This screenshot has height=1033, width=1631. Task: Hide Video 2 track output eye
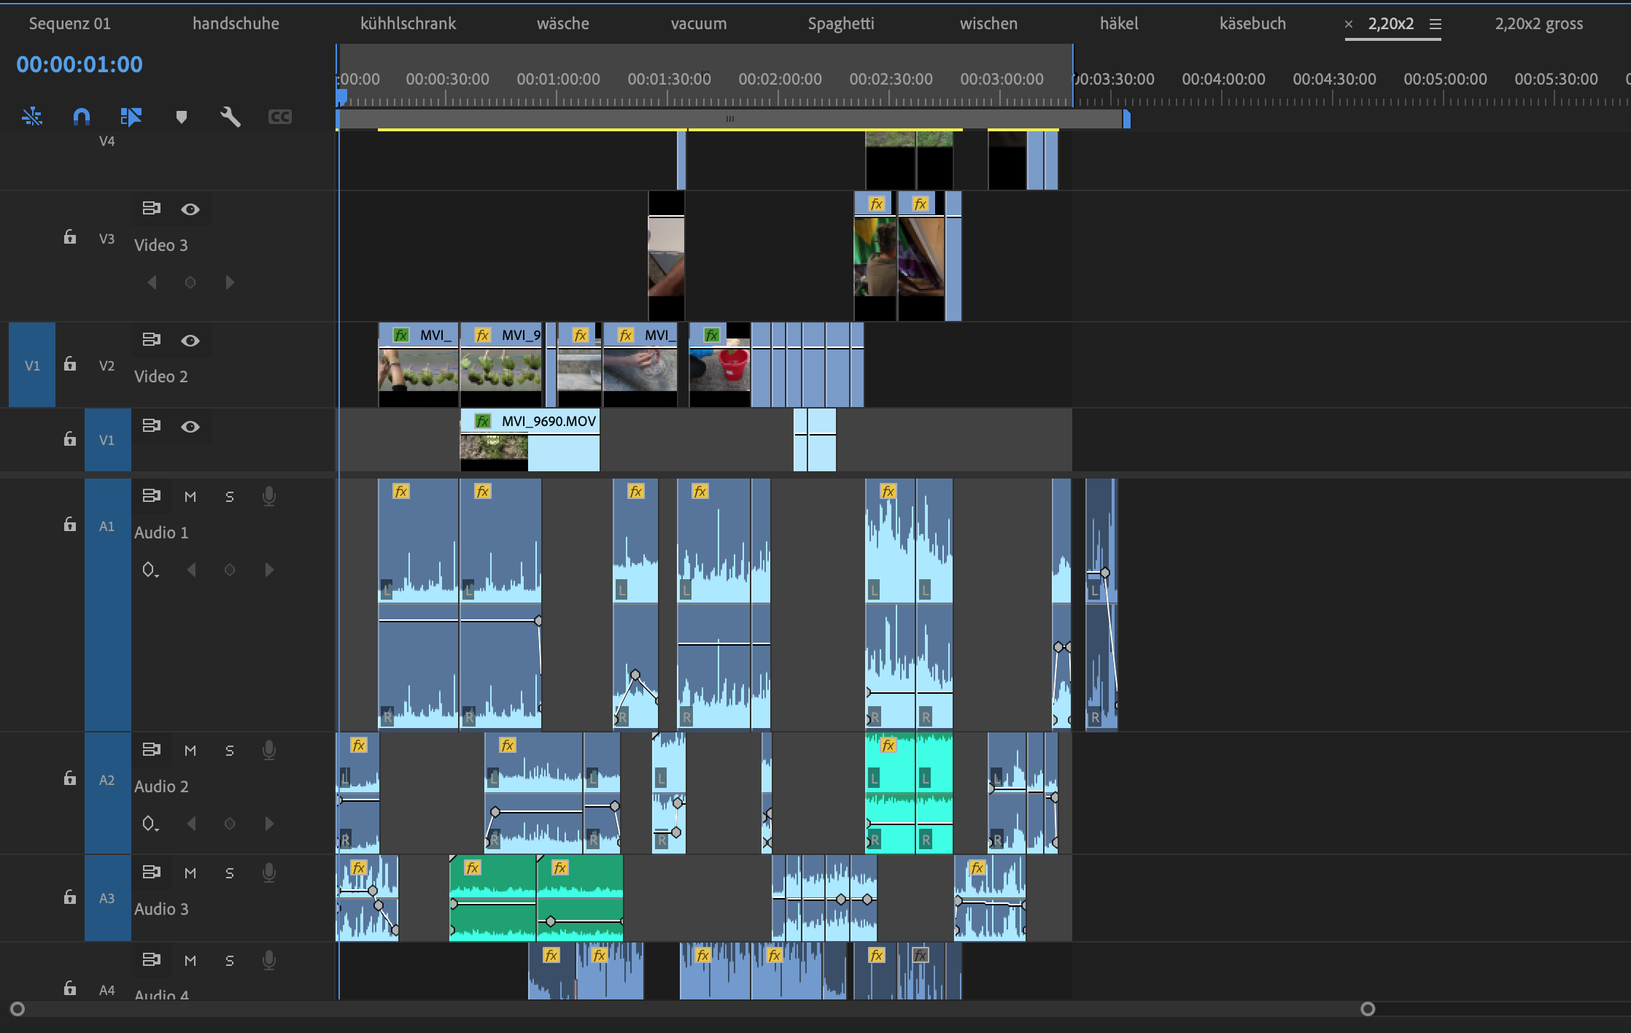[x=190, y=341]
